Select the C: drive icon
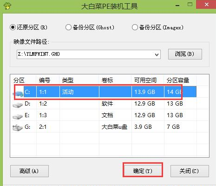 pyautogui.click(x=18, y=93)
